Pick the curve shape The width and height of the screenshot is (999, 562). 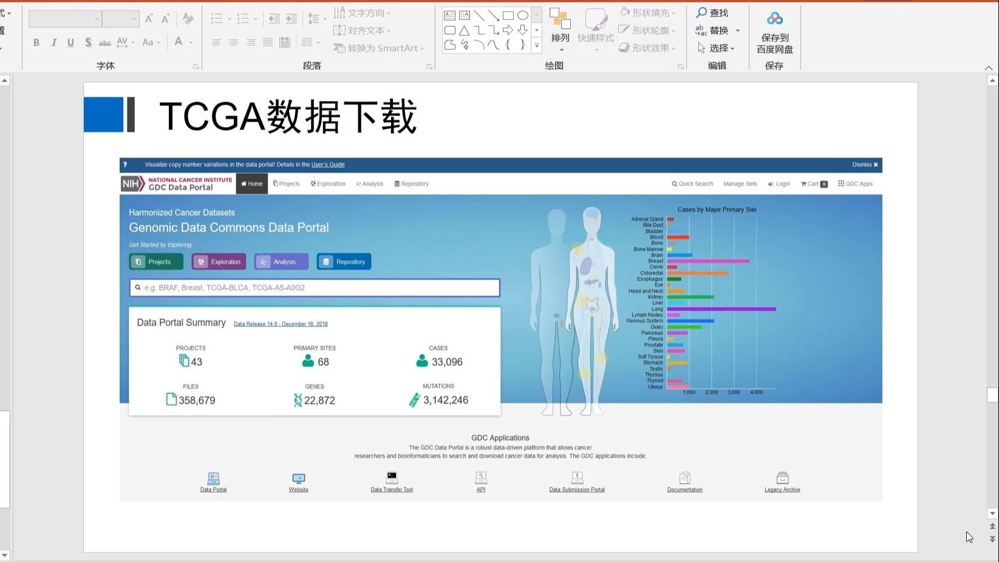click(494, 44)
